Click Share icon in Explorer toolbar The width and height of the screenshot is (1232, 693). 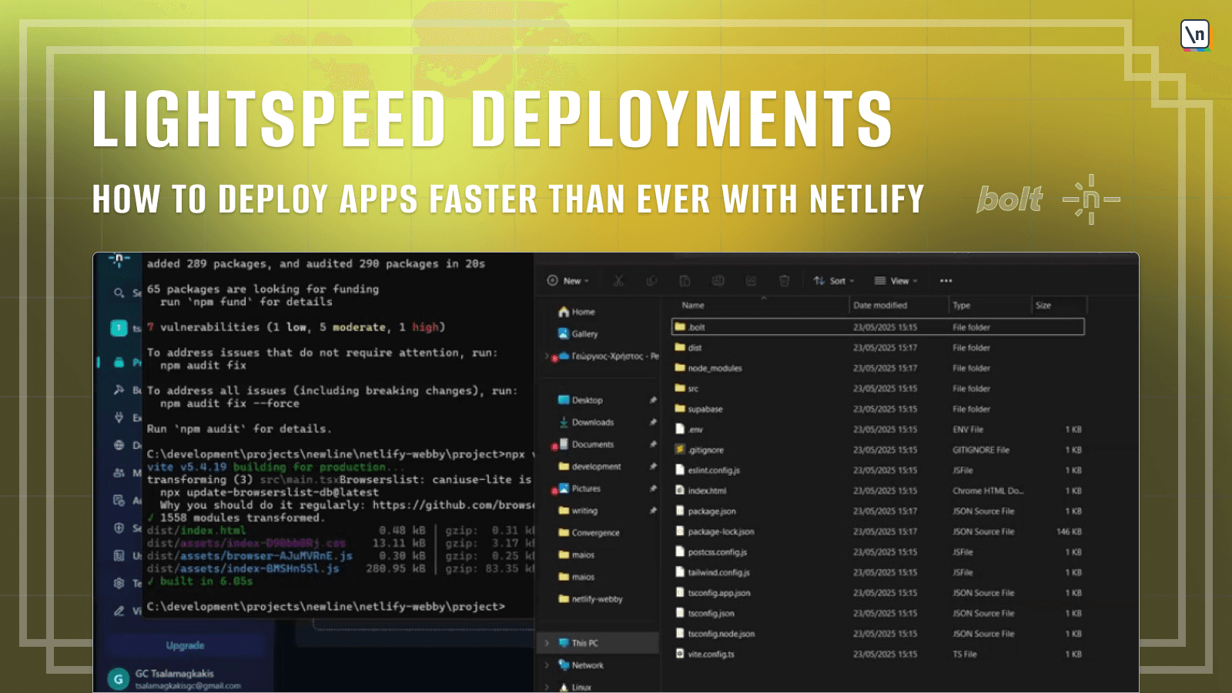[x=751, y=280]
